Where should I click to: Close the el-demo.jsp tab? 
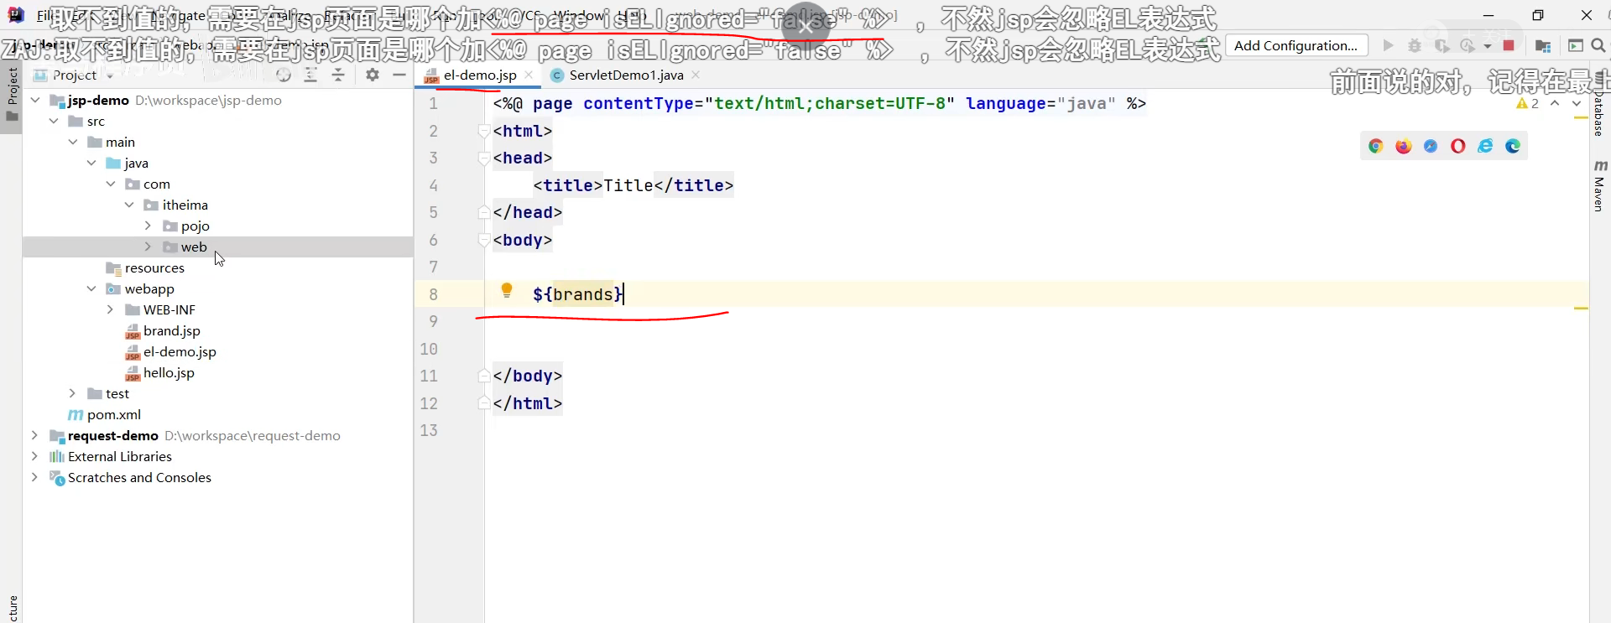(529, 75)
